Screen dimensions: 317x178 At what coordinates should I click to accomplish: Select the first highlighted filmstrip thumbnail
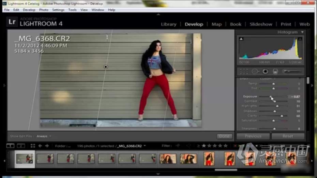coord(25,159)
